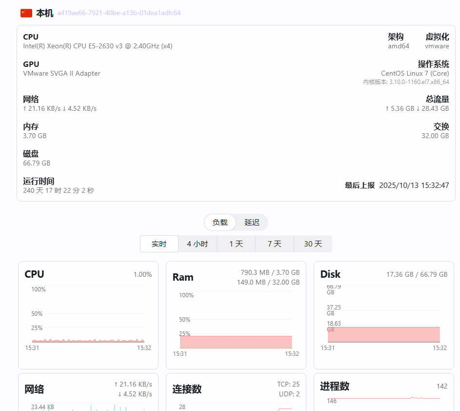Image resolution: width=460 pixels, height=411 pixels.
Task: Click the 进程数 chart card title
Action: (x=335, y=386)
